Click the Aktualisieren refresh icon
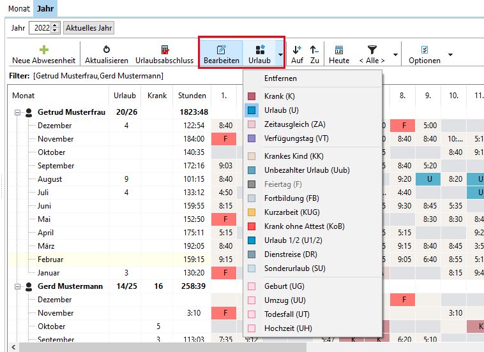Viewport: 484px width, 352px height. [x=106, y=49]
